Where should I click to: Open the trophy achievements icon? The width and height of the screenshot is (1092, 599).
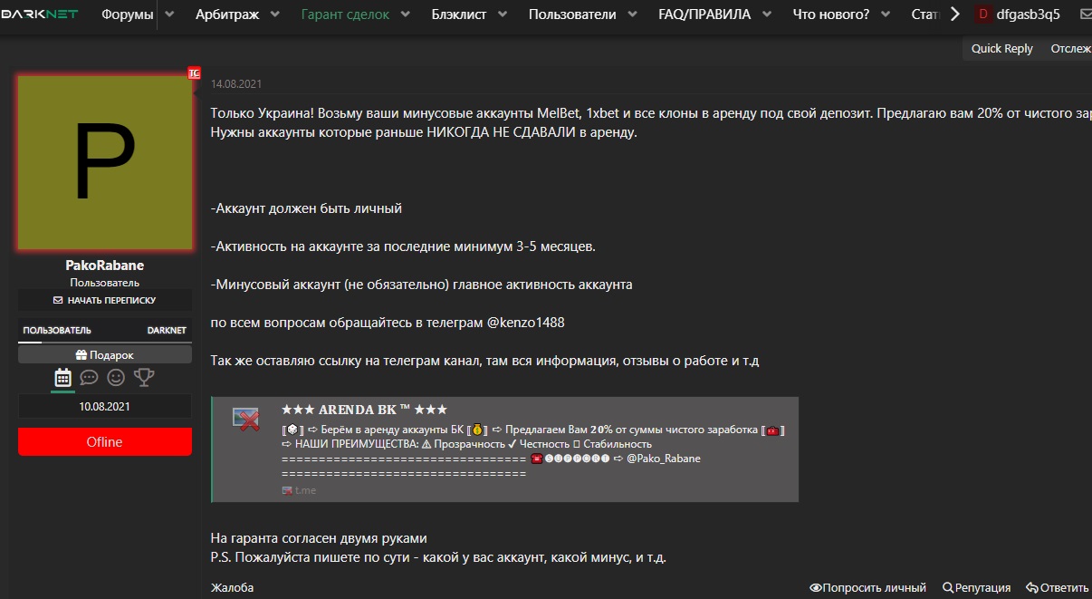coord(144,377)
